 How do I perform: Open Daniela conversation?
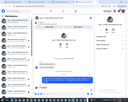click(15, 28)
